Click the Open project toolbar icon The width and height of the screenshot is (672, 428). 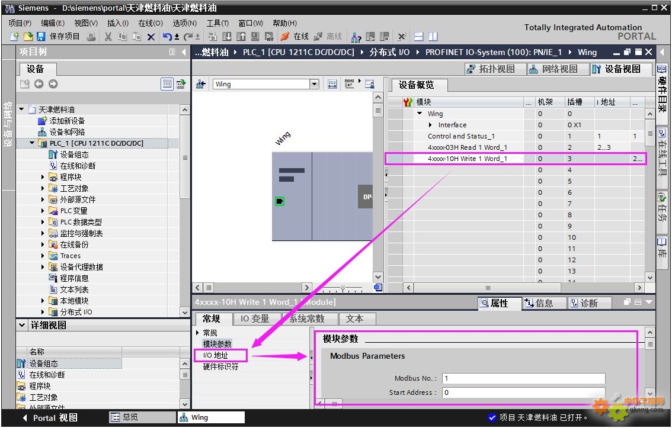point(28,37)
